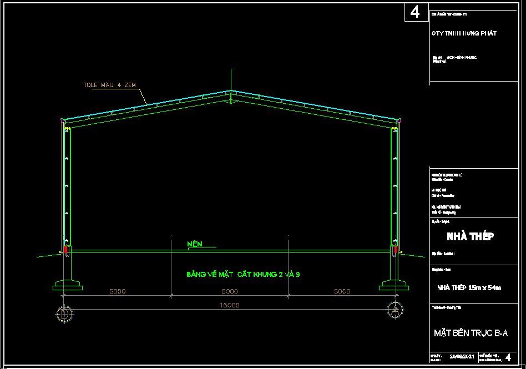Click the grid axis bubble labeled D
This screenshot has width=526, height=369.
coord(64,313)
